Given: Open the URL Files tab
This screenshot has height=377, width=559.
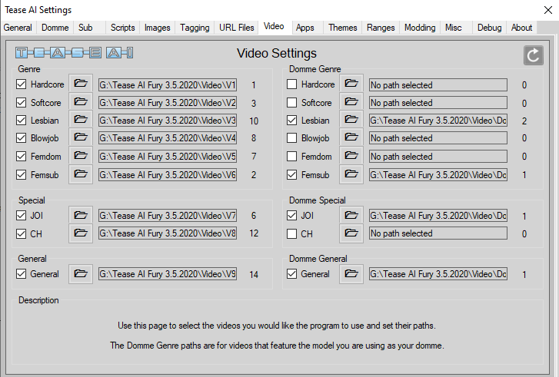Looking at the screenshot, I should 236,28.
